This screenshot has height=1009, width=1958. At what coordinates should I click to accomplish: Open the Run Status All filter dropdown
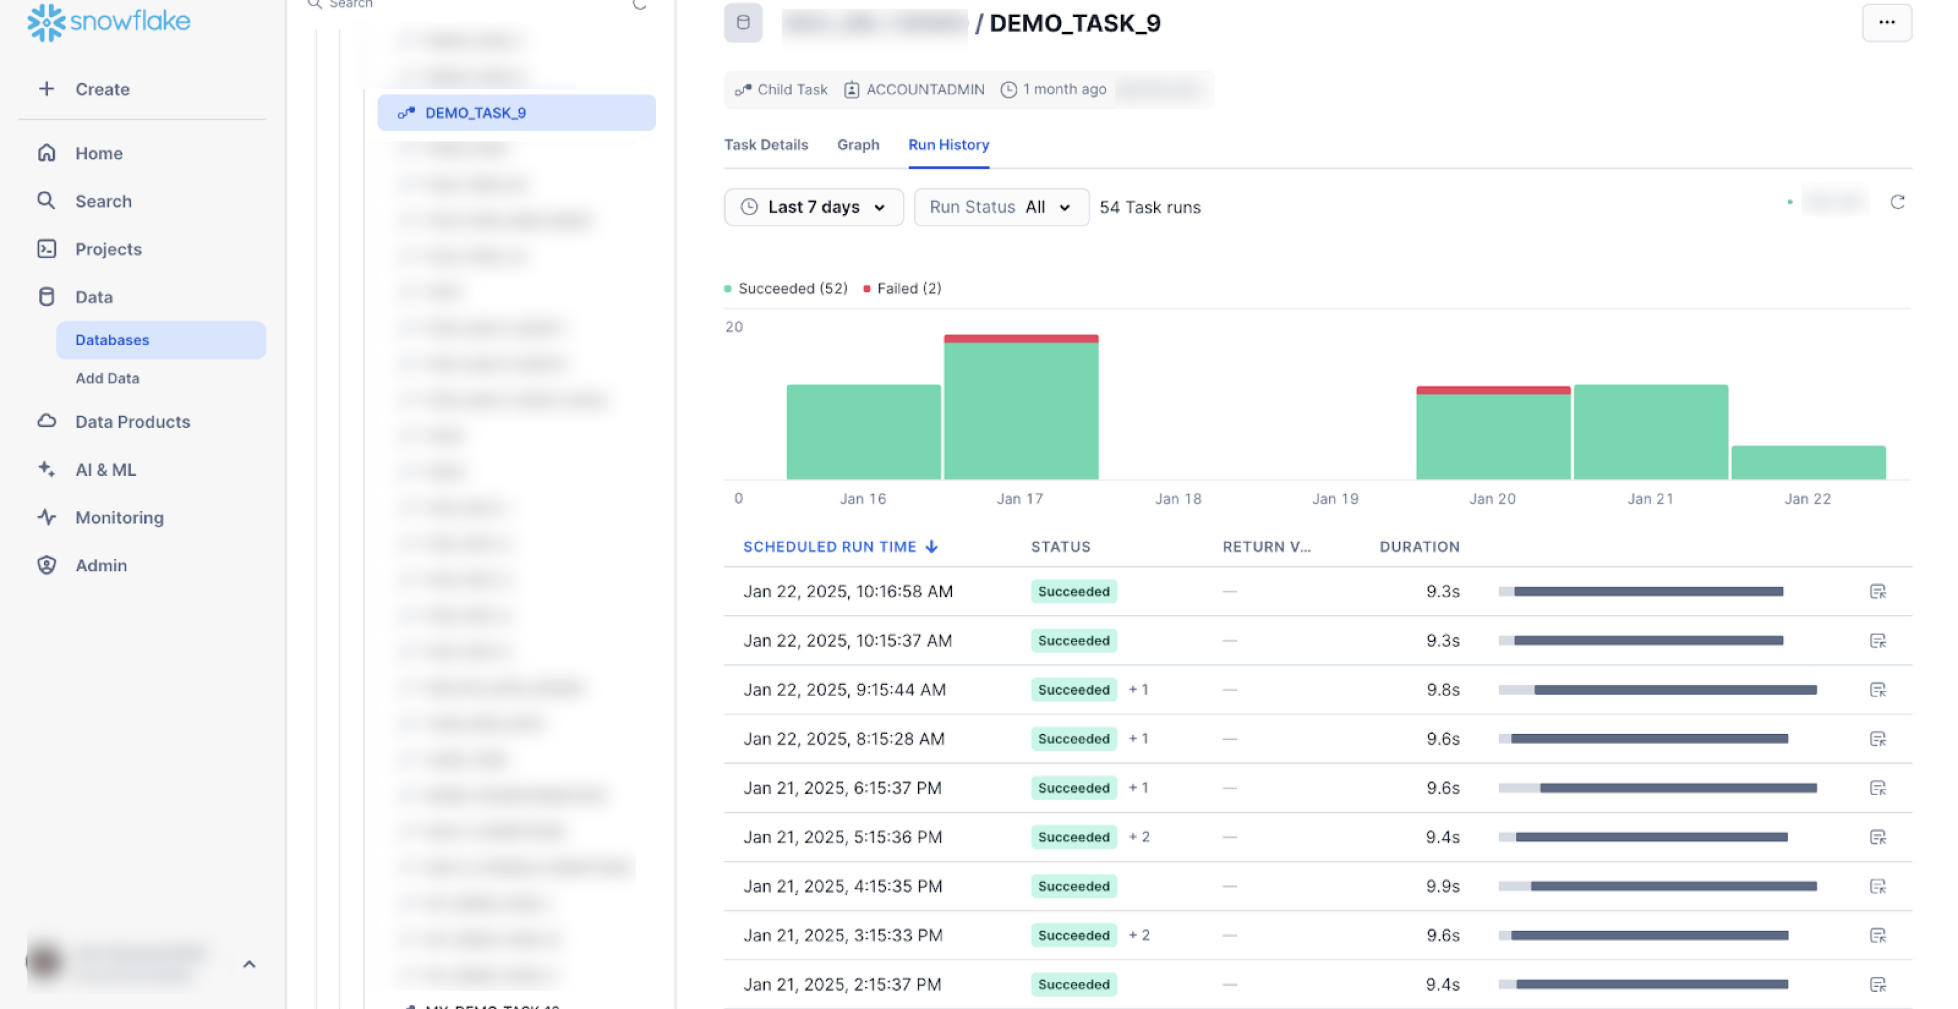point(1000,207)
